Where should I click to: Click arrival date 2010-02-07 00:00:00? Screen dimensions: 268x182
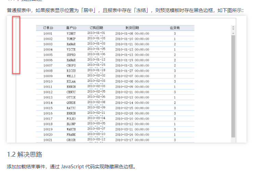tap(132, 76)
